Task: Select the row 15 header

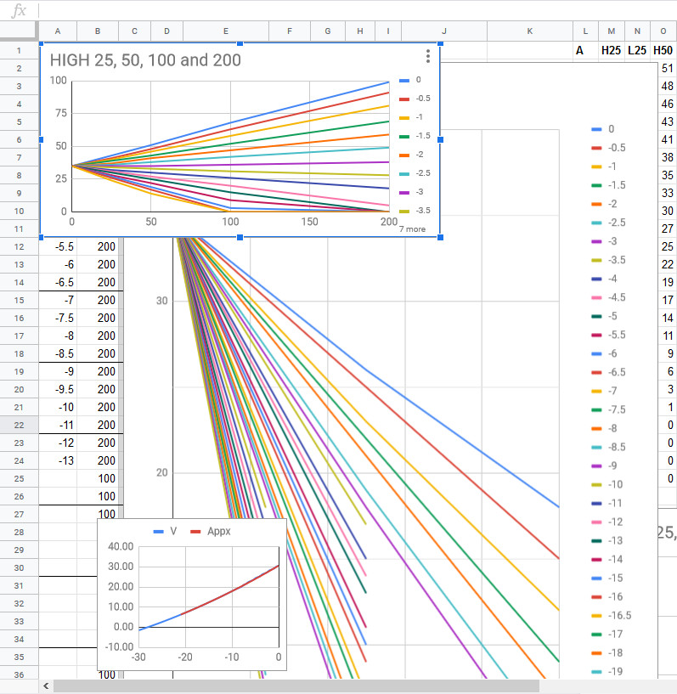Action: coord(19,301)
